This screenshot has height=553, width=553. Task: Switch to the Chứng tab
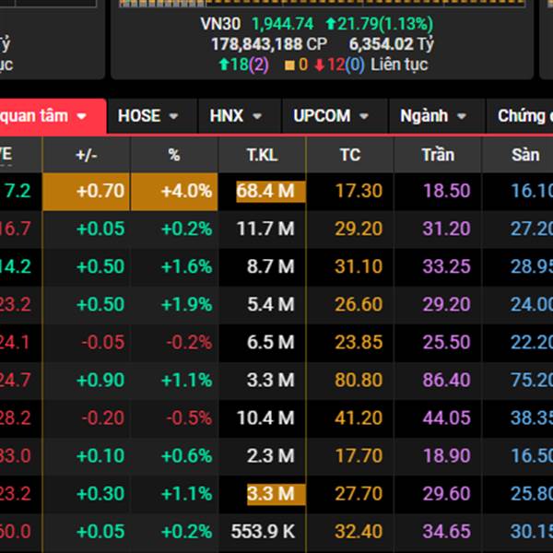523,116
